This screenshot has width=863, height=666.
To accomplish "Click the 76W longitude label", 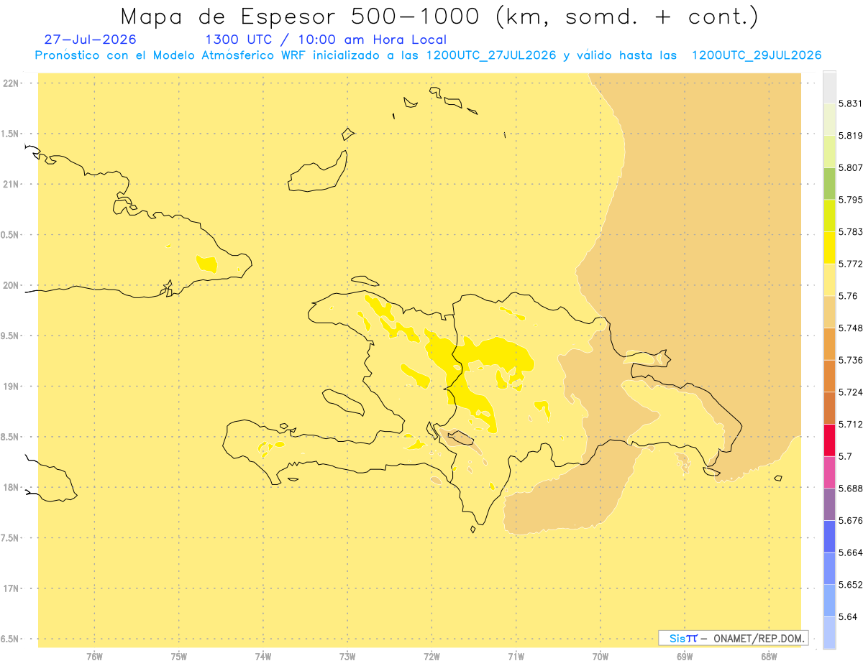I will click(94, 657).
